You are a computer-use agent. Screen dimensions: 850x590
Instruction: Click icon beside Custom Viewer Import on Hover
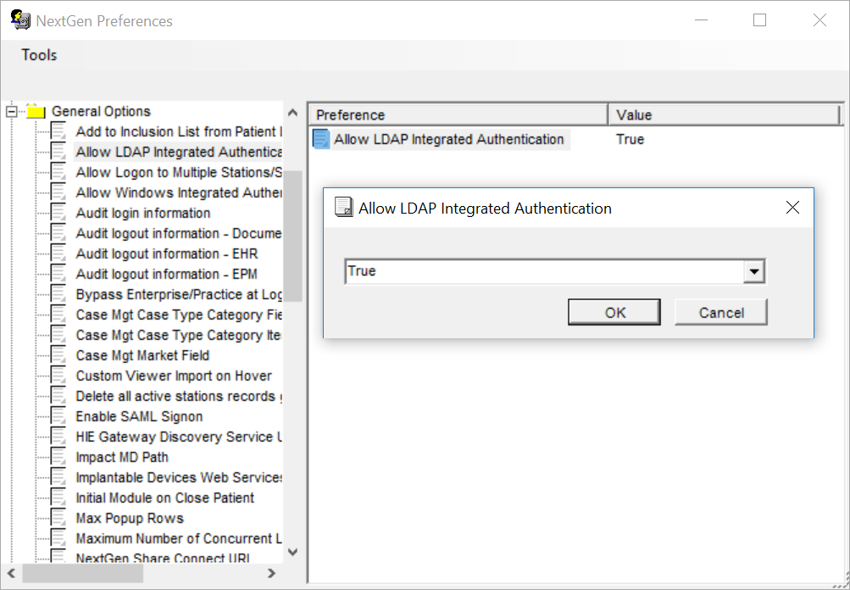coord(58,376)
